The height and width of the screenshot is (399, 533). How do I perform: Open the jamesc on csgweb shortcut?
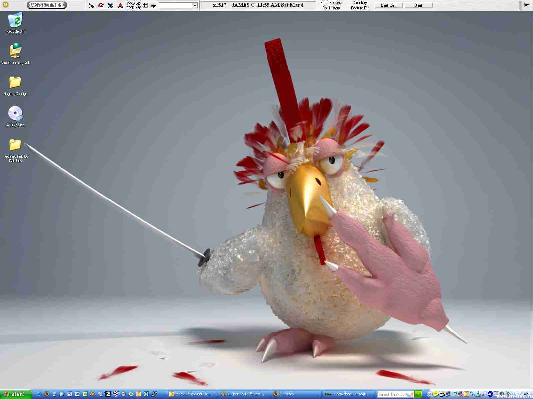pyautogui.click(x=15, y=54)
